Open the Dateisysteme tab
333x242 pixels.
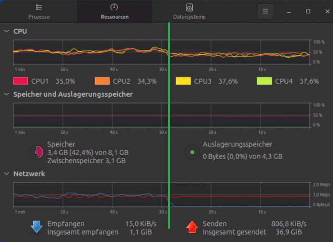(x=189, y=12)
